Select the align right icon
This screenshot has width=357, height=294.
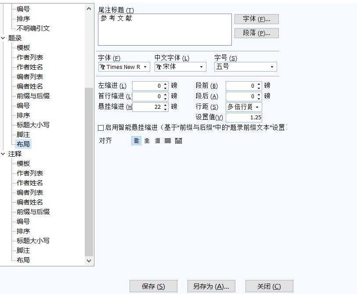157,140
